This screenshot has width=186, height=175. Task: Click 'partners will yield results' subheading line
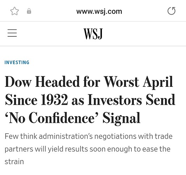(x=46, y=149)
